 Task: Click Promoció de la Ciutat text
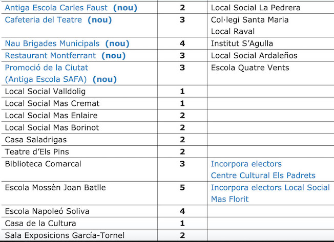(47, 68)
